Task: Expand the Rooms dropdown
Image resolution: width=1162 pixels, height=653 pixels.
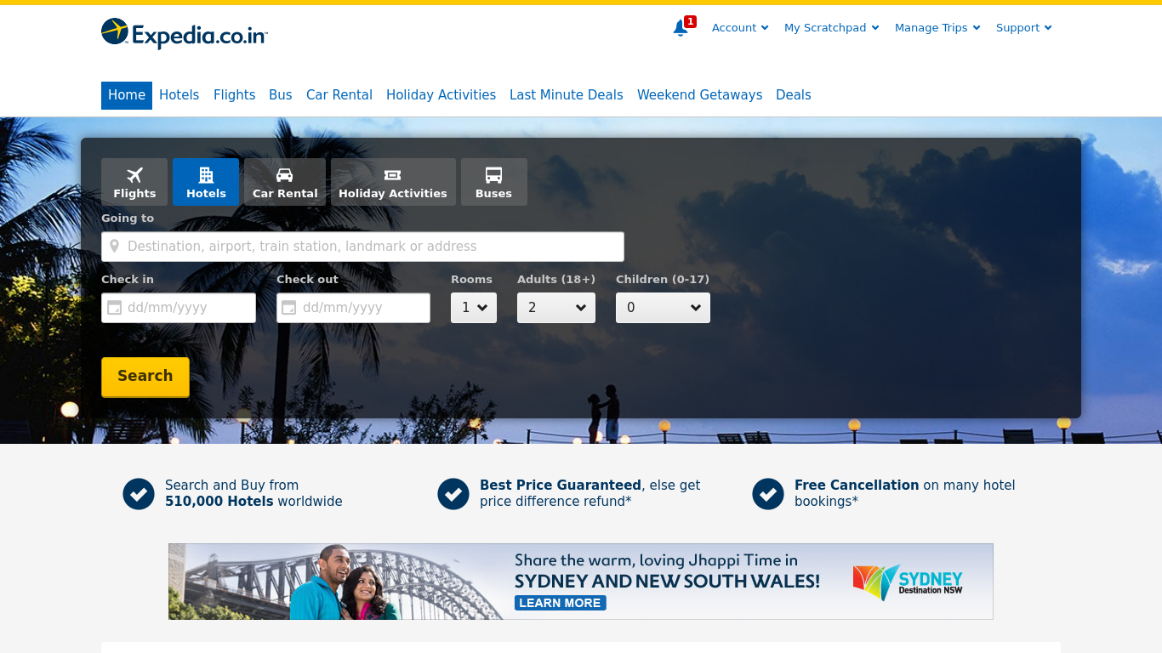Action: (473, 308)
